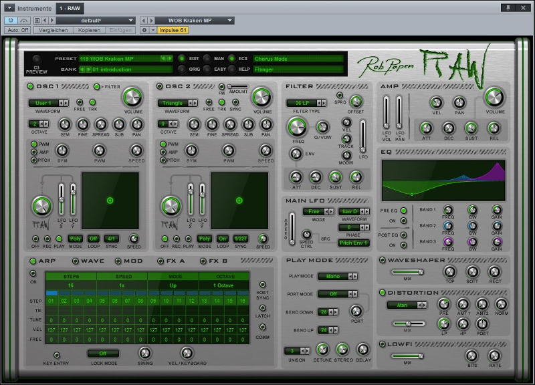Click the OSC 2 SUB knob
The height and width of the screenshot is (385, 535).
point(248,124)
